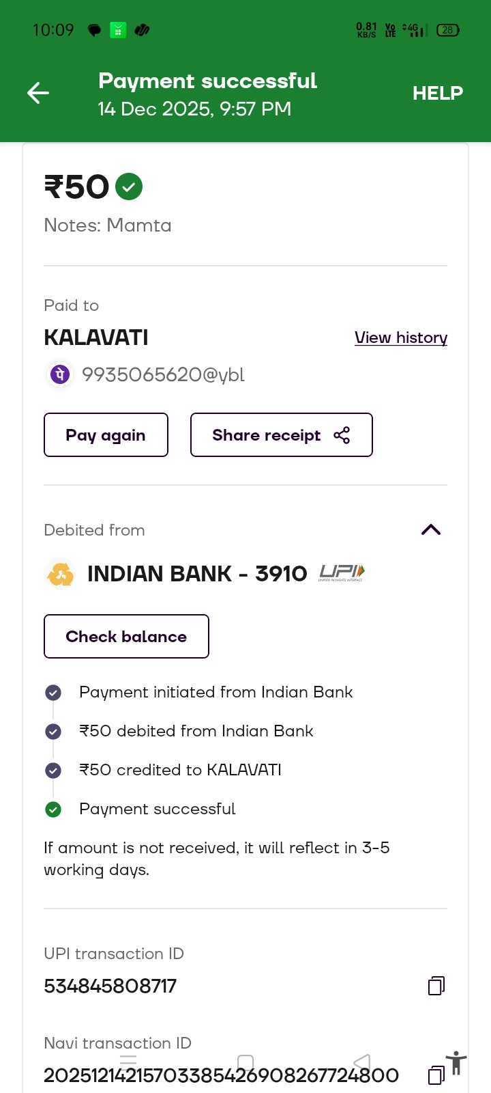
Task: Click the UPI logo next to bank name
Action: point(342,573)
